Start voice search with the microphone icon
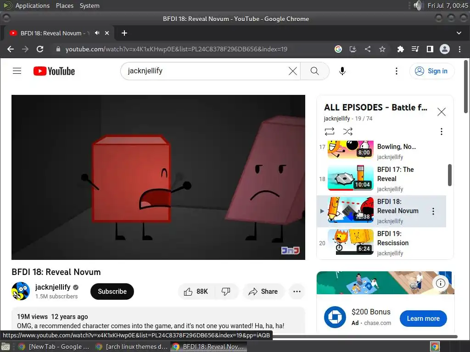This screenshot has height=352, width=470. [x=342, y=71]
